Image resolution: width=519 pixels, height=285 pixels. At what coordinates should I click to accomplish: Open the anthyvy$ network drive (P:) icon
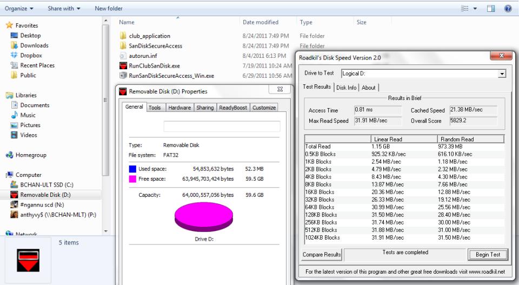point(14,215)
